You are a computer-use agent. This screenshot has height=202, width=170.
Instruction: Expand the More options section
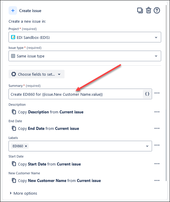pyautogui.click(x=23, y=193)
